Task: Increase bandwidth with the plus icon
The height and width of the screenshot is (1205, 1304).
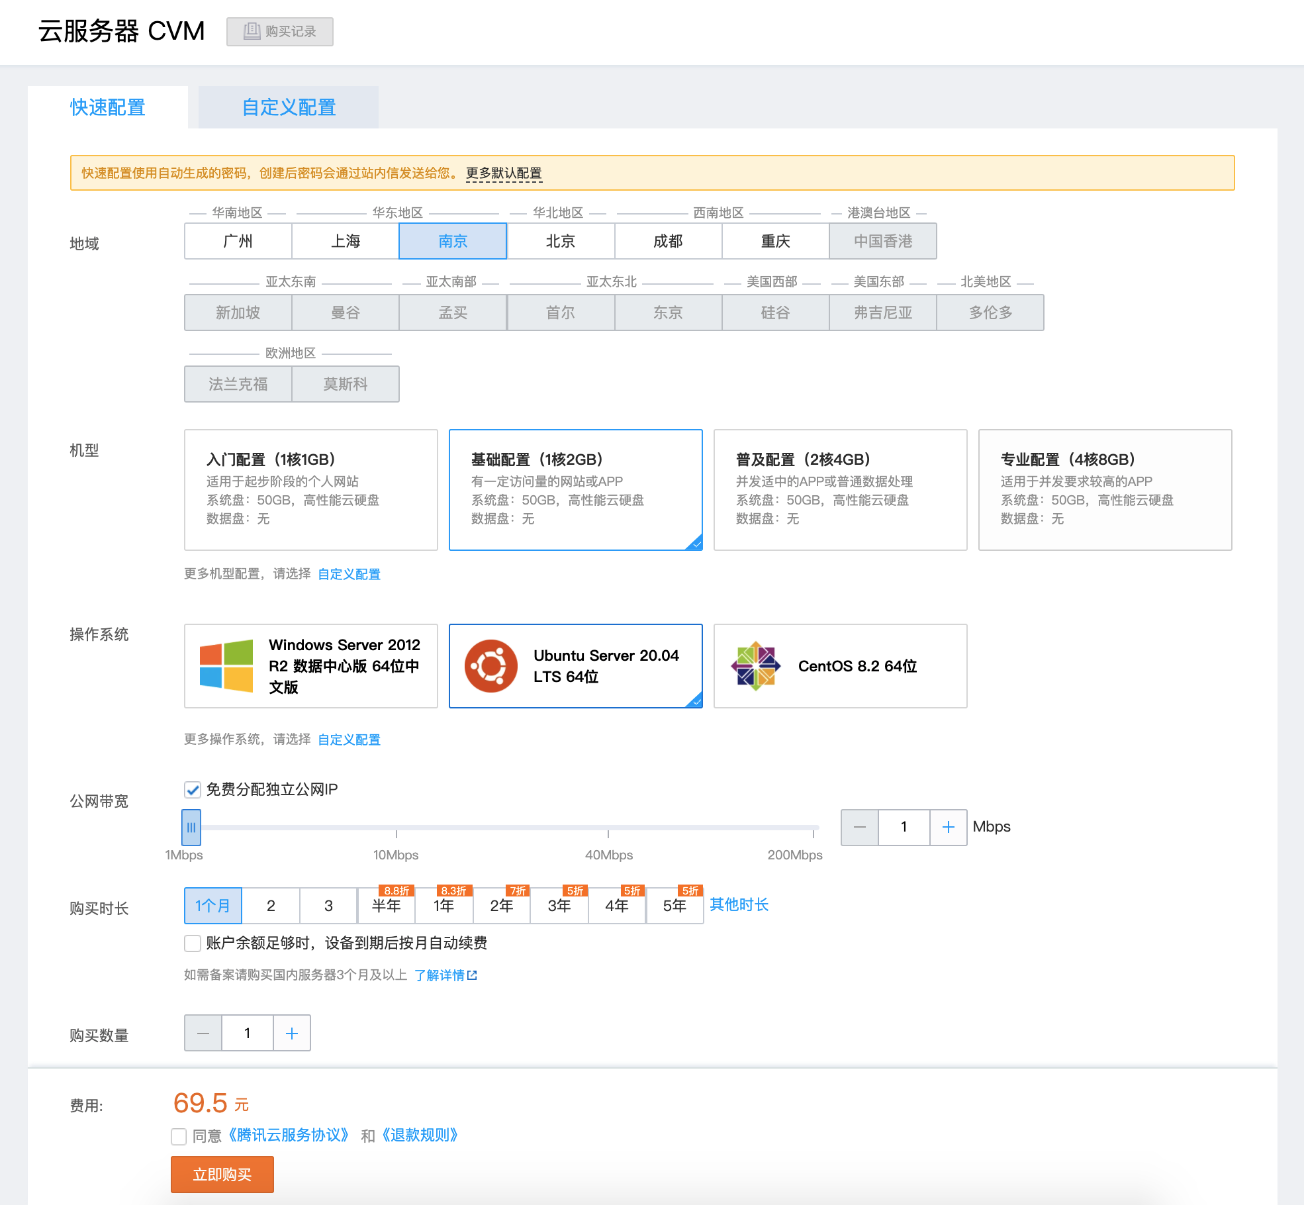Action: point(948,827)
